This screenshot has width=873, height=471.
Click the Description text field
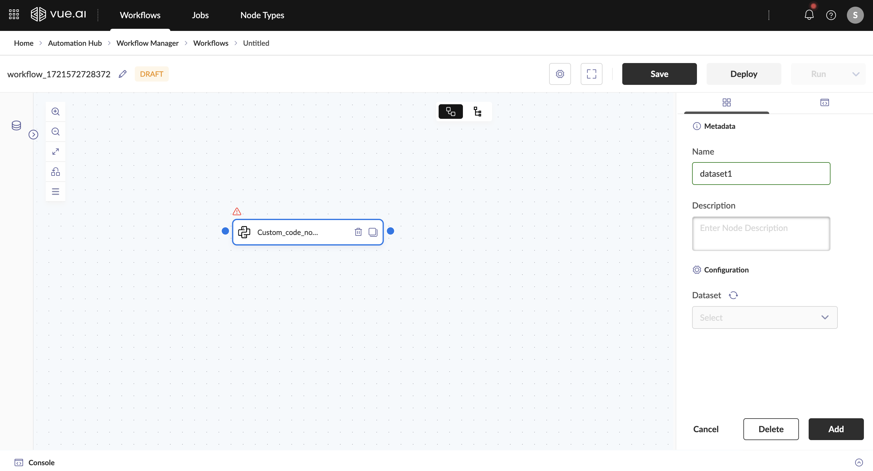[x=761, y=234]
